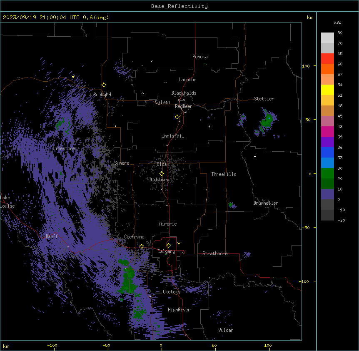
Task: Click the yellow diamond marker below Cochrane
Action: 142,246
